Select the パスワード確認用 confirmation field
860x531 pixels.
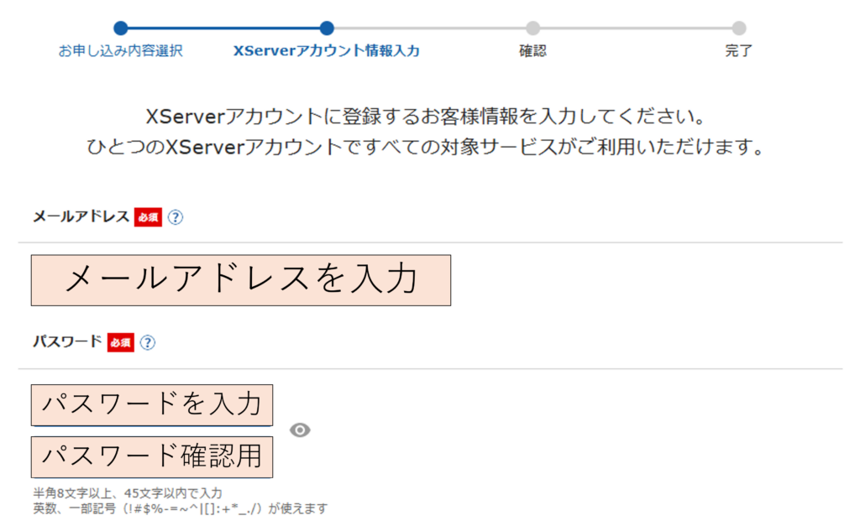point(152,456)
